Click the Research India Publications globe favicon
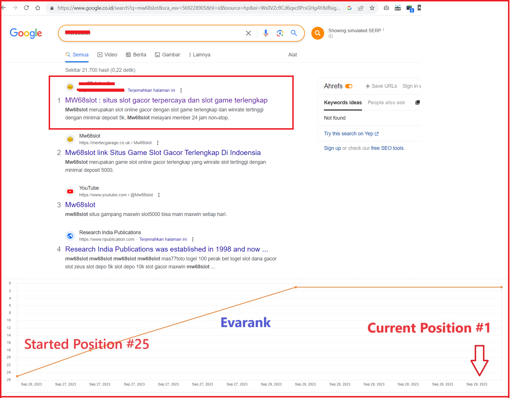This screenshot has width=510, height=398. [x=70, y=236]
